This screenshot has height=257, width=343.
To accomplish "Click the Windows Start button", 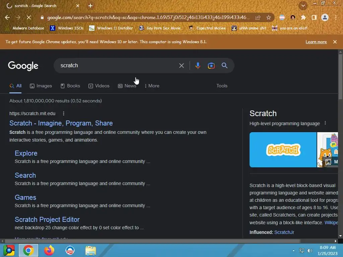I will click(9, 250).
